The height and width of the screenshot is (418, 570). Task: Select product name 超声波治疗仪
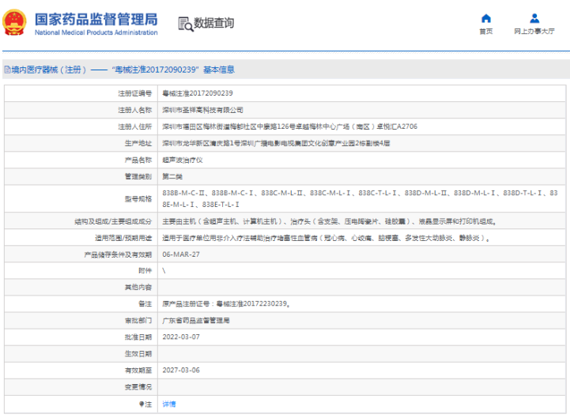[x=183, y=160]
